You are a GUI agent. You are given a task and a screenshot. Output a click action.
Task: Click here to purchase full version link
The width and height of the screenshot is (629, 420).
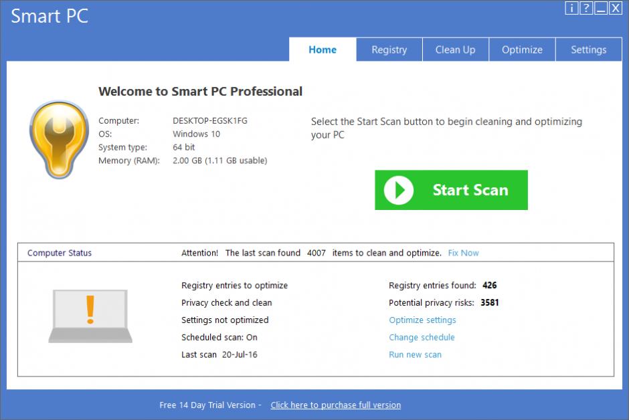pos(336,405)
